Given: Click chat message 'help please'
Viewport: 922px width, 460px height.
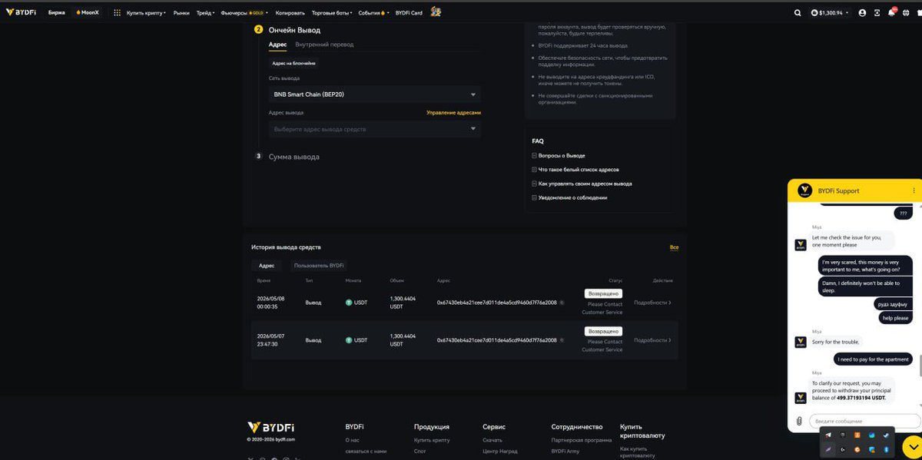Looking at the screenshot, I should click(x=895, y=318).
